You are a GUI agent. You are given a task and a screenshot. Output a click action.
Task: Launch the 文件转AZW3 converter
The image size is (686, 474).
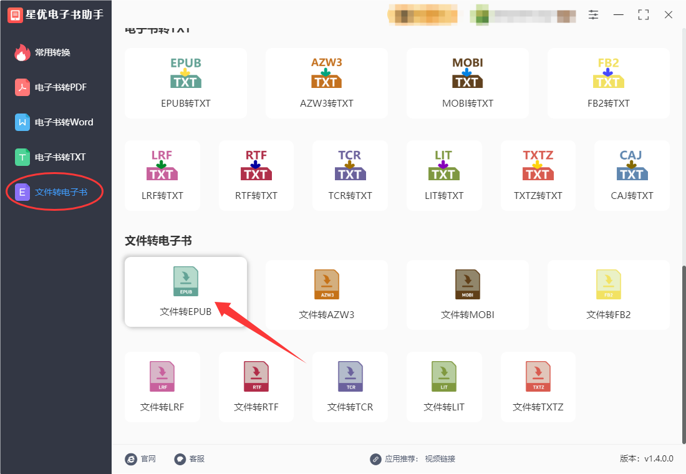tap(326, 294)
